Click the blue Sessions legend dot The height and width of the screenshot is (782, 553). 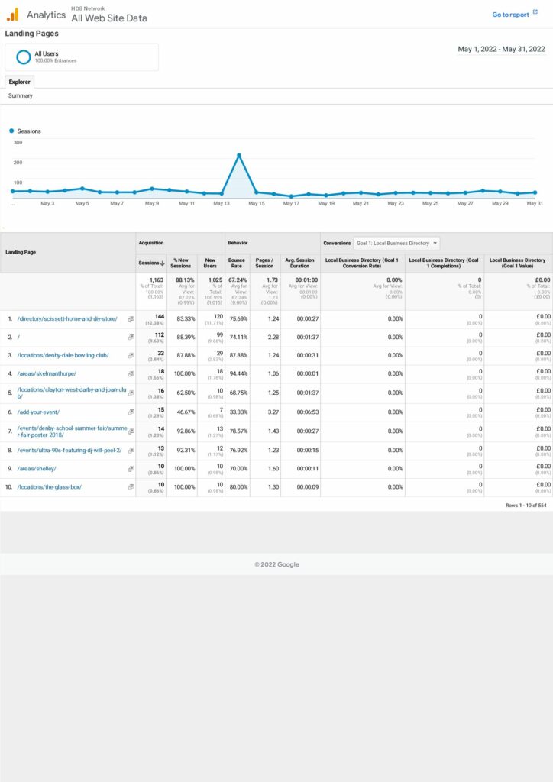(12, 131)
